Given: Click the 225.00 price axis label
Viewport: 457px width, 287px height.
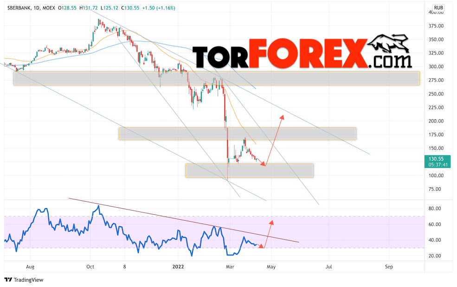Looking at the screenshot, I should coord(436,107).
